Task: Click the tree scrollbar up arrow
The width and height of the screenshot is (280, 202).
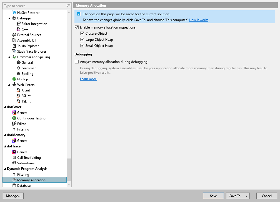Action: (69, 12)
